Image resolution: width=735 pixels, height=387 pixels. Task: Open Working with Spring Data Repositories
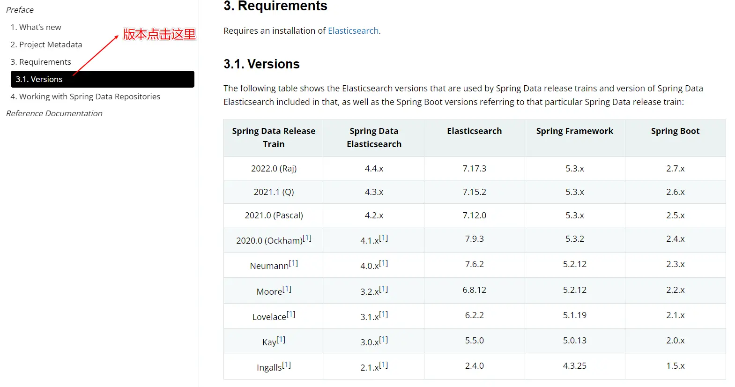point(85,97)
